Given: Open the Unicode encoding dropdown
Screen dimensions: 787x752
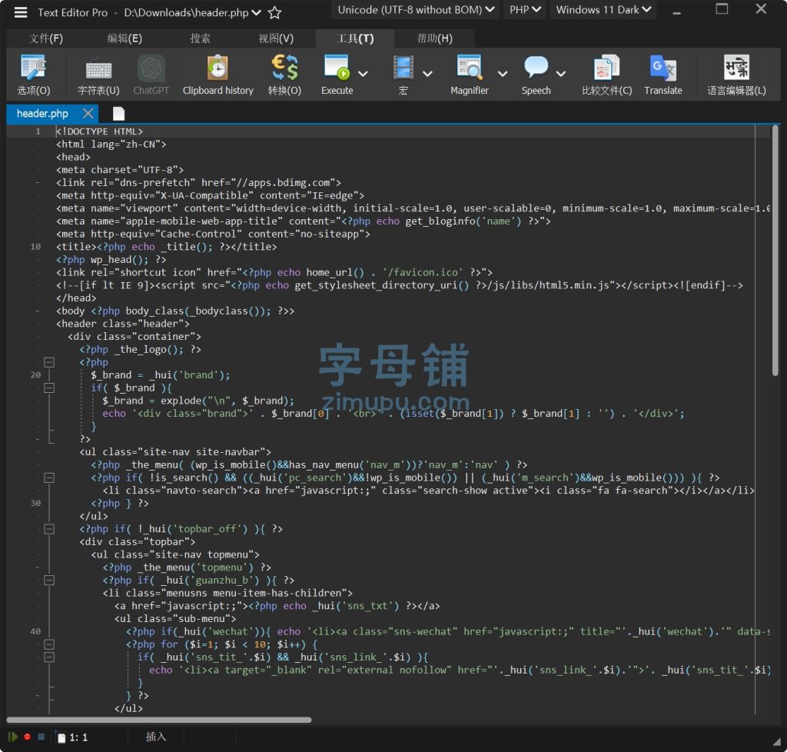Looking at the screenshot, I should pyautogui.click(x=416, y=9).
